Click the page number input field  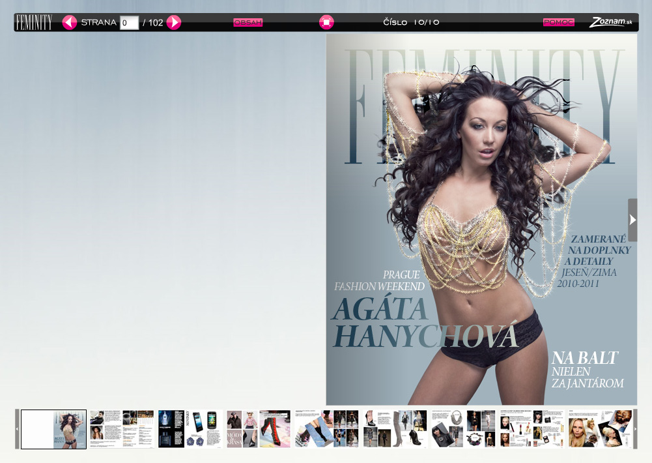[130, 23]
